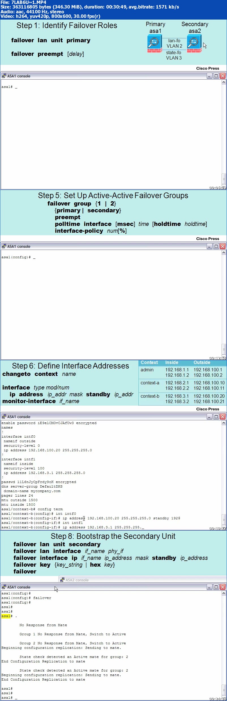Click the 'lan-fo VLAN 2' link label
The image size is (227, 701).
[x=174, y=43]
